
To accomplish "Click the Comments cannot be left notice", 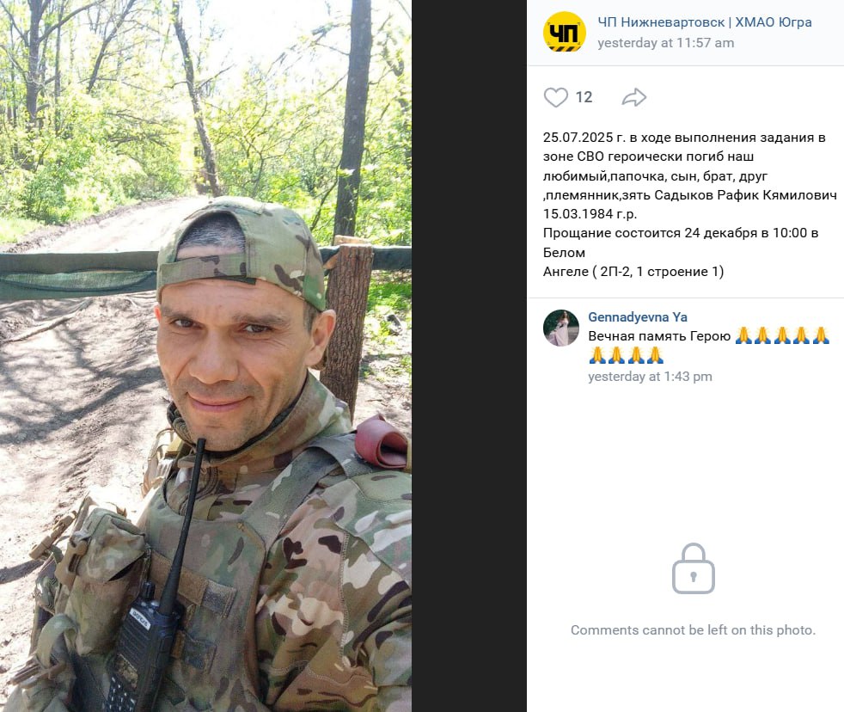I will (693, 630).
